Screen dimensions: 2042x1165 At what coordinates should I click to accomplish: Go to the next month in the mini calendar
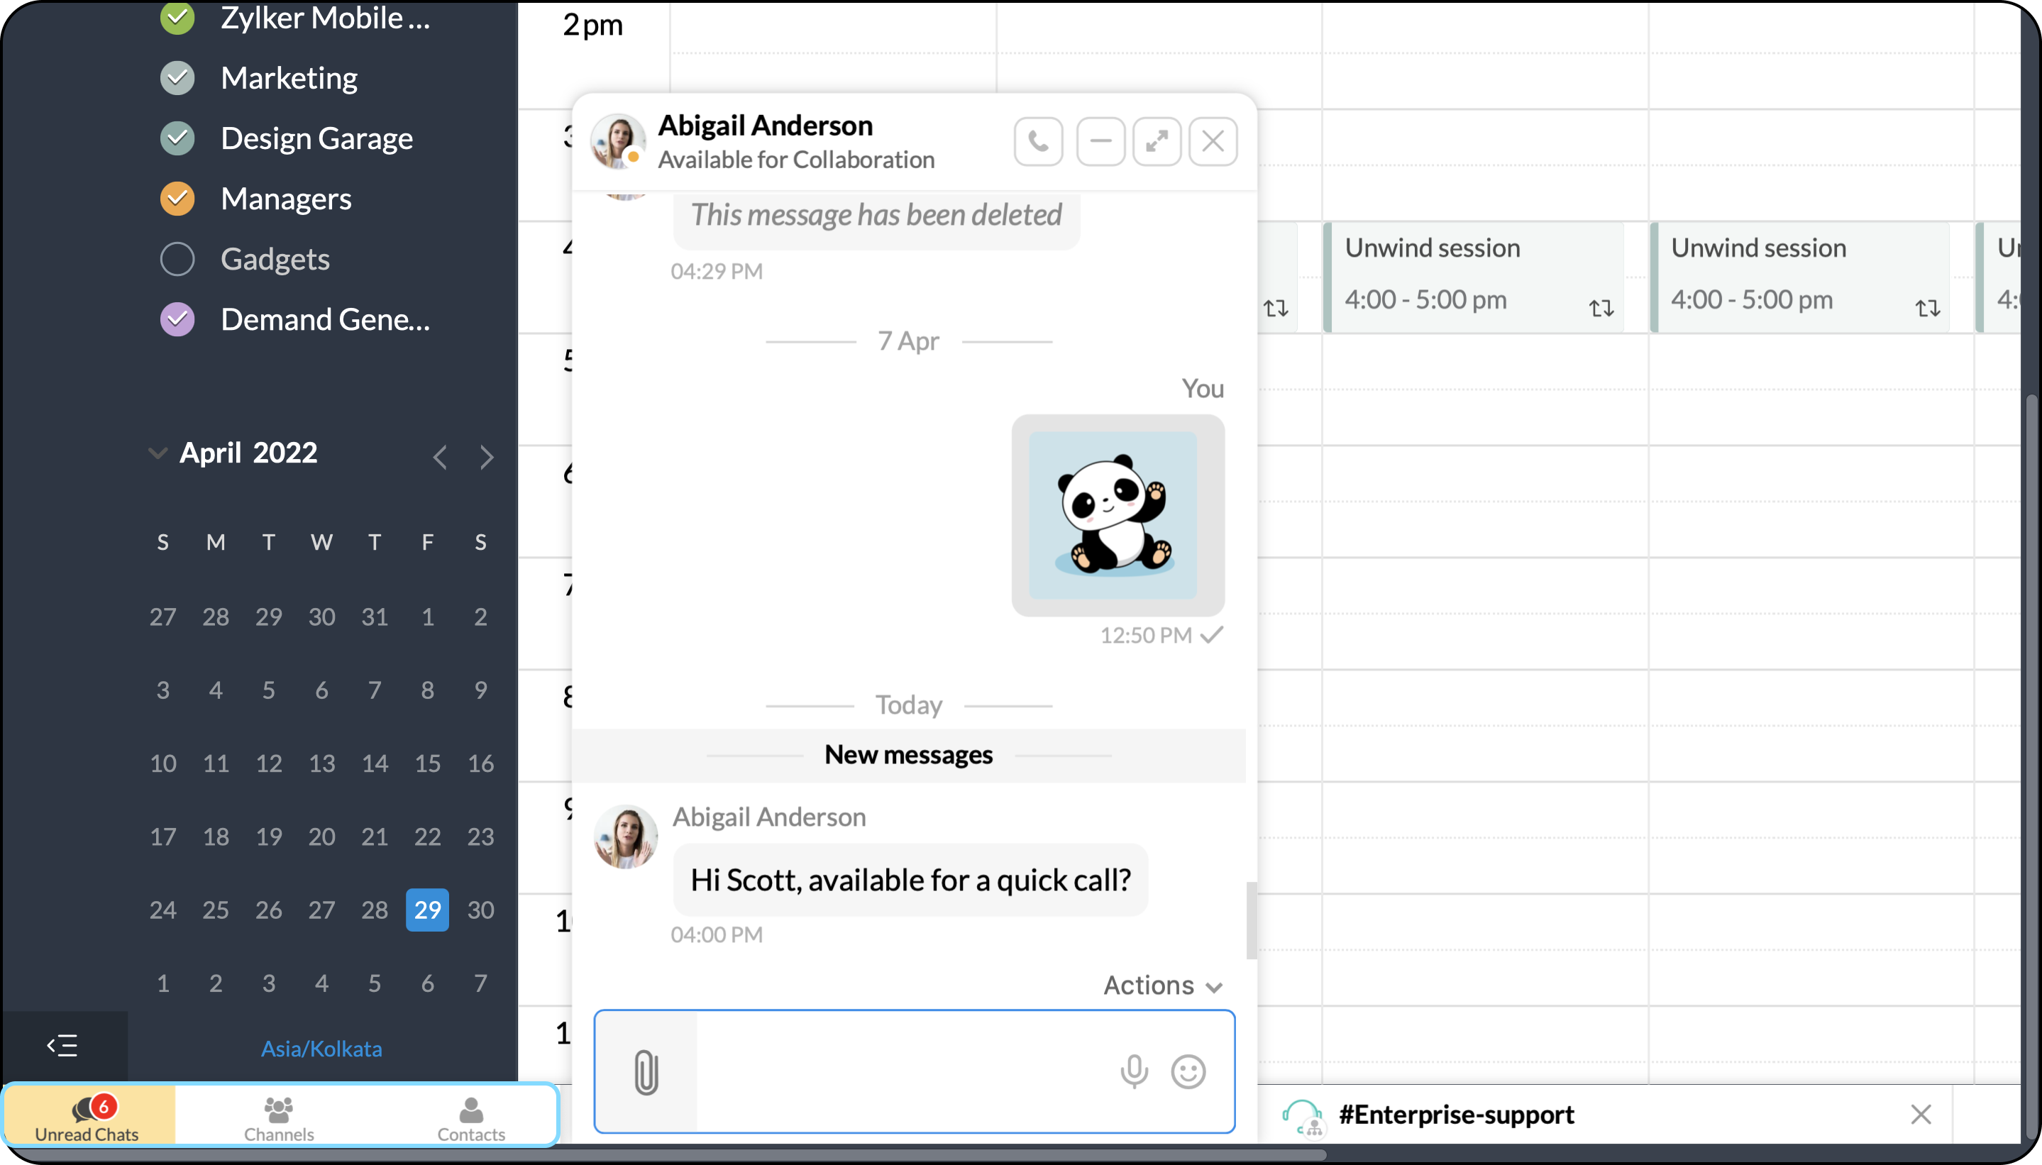point(486,456)
